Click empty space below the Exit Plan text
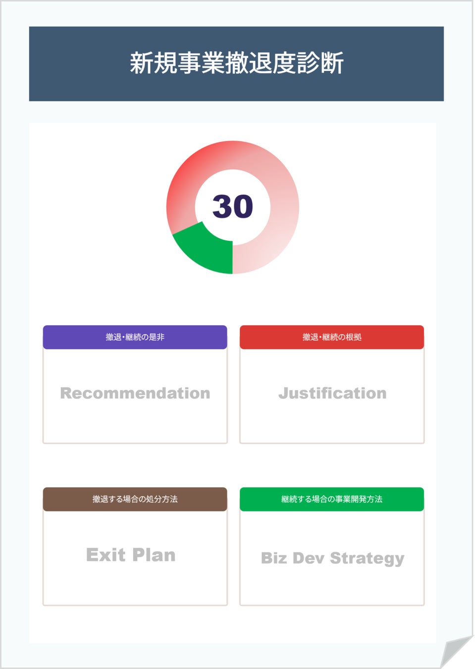The height and width of the screenshot is (669, 475). pyautogui.click(x=135, y=586)
